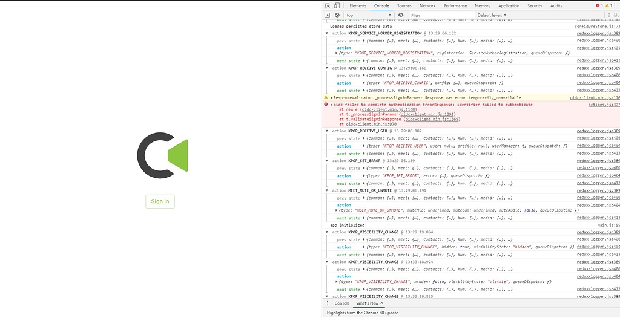
Task: Clear the console with the clear icon
Action: [337, 15]
